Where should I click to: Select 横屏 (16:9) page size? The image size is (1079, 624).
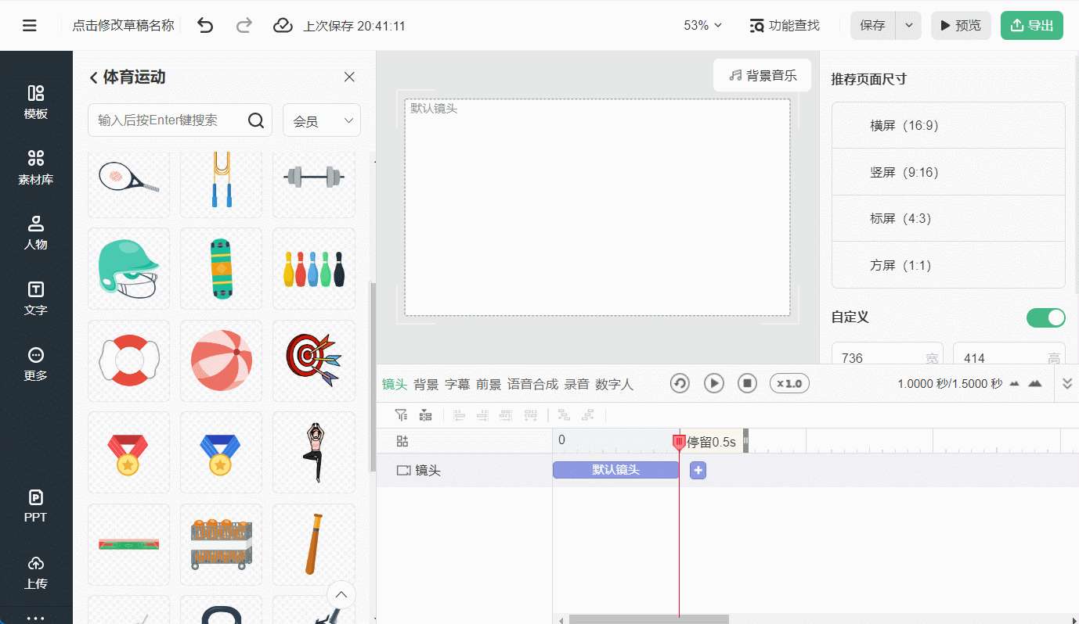point(948,125)
